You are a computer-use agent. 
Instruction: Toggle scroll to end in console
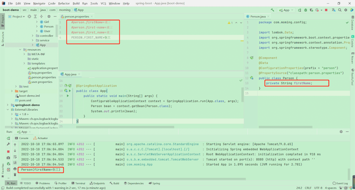pos(15,163)
